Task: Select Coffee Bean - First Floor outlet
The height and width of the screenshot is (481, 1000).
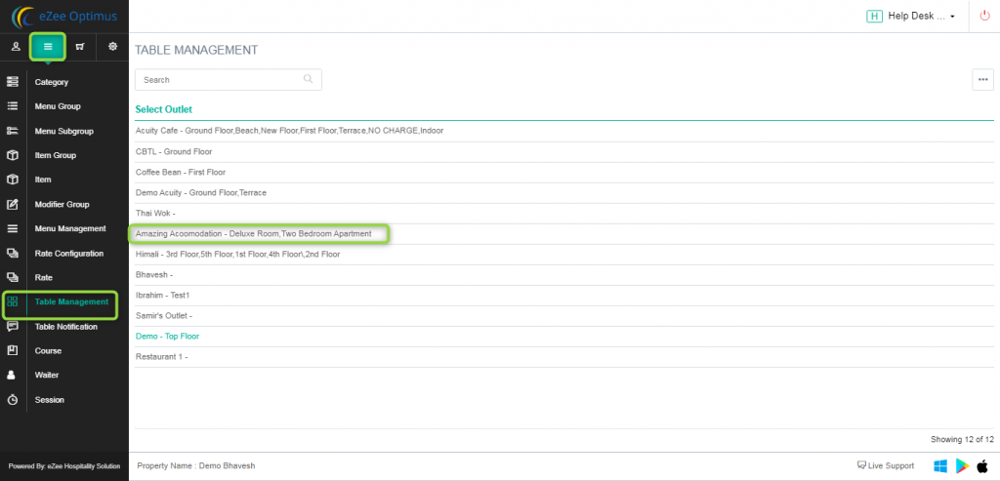Action: point(563,172)
